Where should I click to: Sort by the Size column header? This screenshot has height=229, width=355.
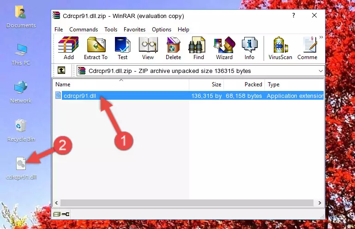(206, 84)
